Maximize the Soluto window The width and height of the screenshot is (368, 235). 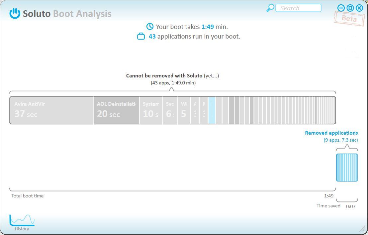(350, 8)
